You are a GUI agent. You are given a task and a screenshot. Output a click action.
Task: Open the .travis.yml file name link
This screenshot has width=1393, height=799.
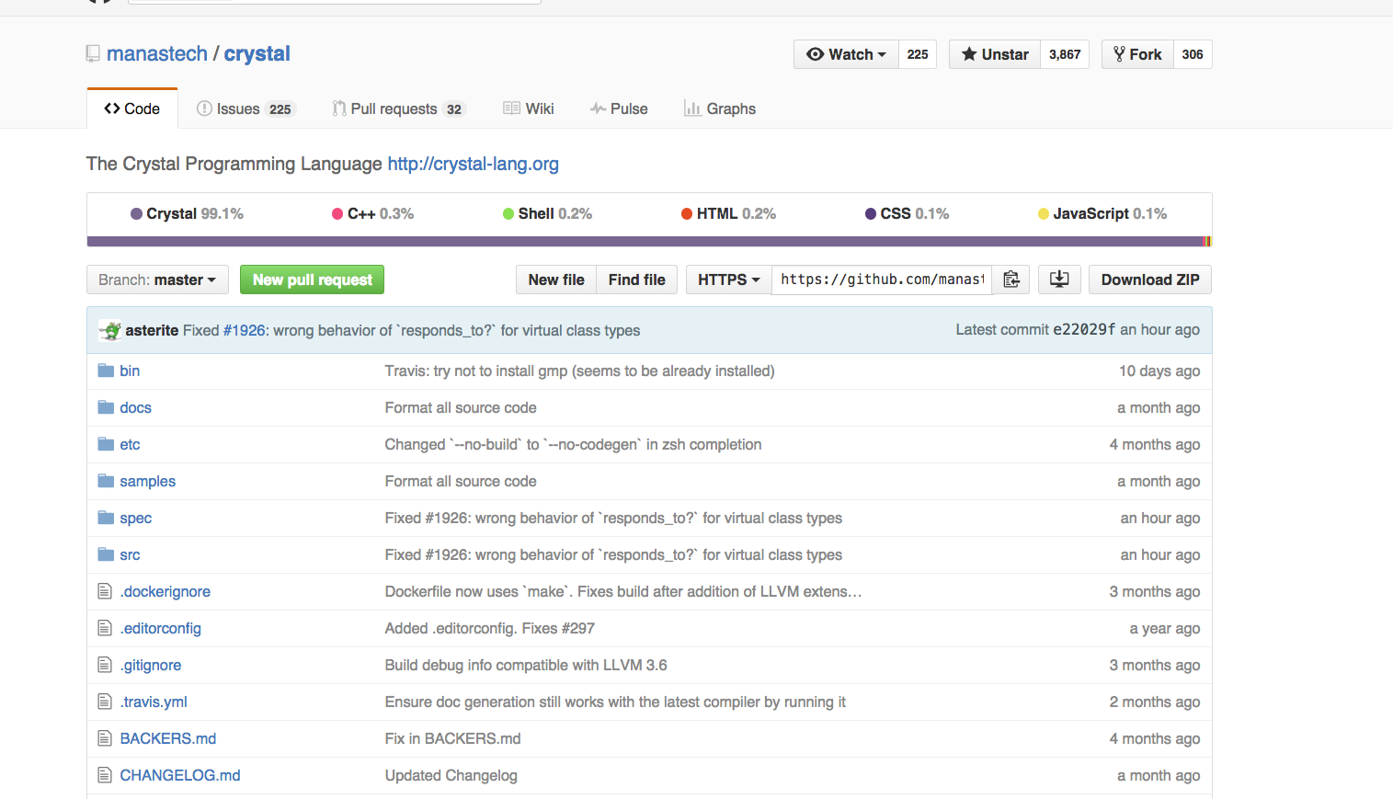tap(154, 702)
